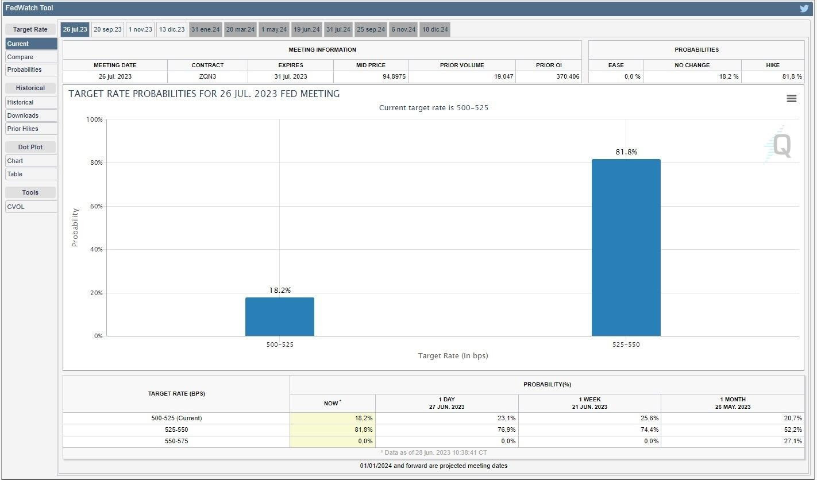Click the 26 jul. 2023 meeting date cell
This screenshot has height=480, width=817.
[x=115, y=76]
